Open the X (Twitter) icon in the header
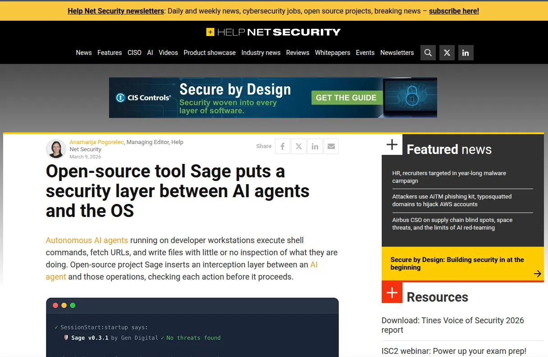 (447, 53)
